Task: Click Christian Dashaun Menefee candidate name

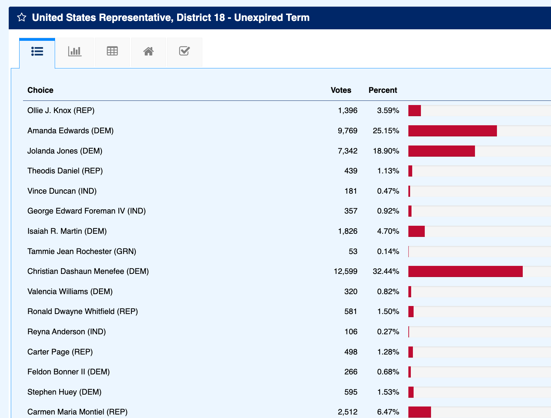Action: tap(88, 271)
